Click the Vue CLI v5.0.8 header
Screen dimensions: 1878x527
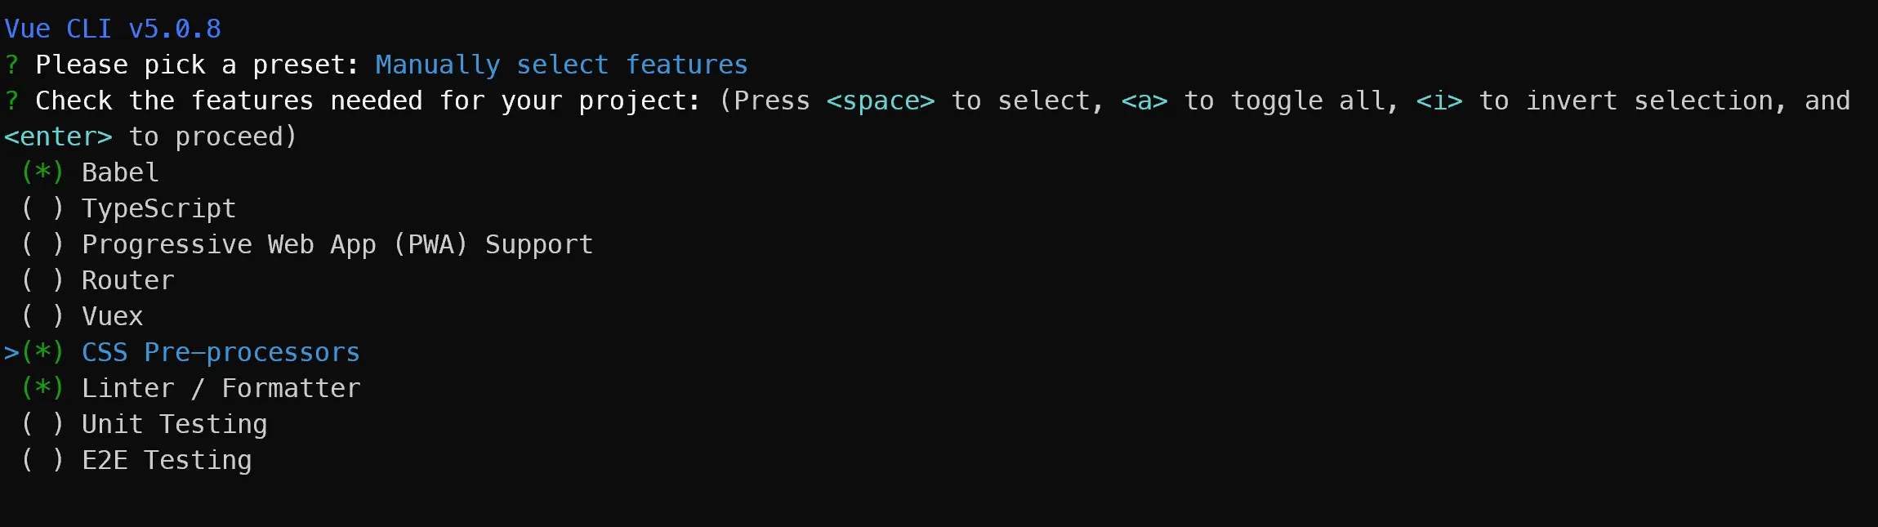113,29
